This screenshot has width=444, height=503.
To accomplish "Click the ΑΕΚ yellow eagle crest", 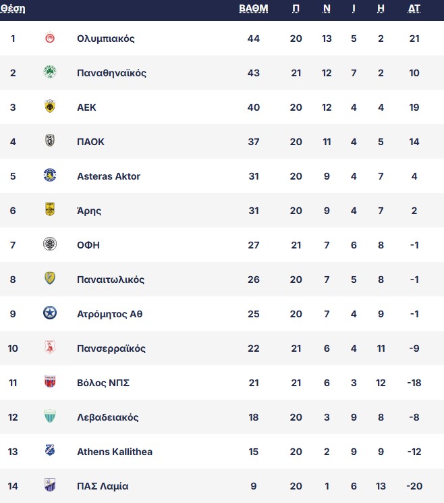I will point(50,107).
